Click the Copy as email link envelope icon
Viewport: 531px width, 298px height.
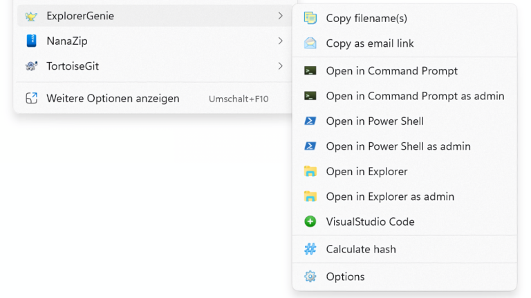[310, 43]
